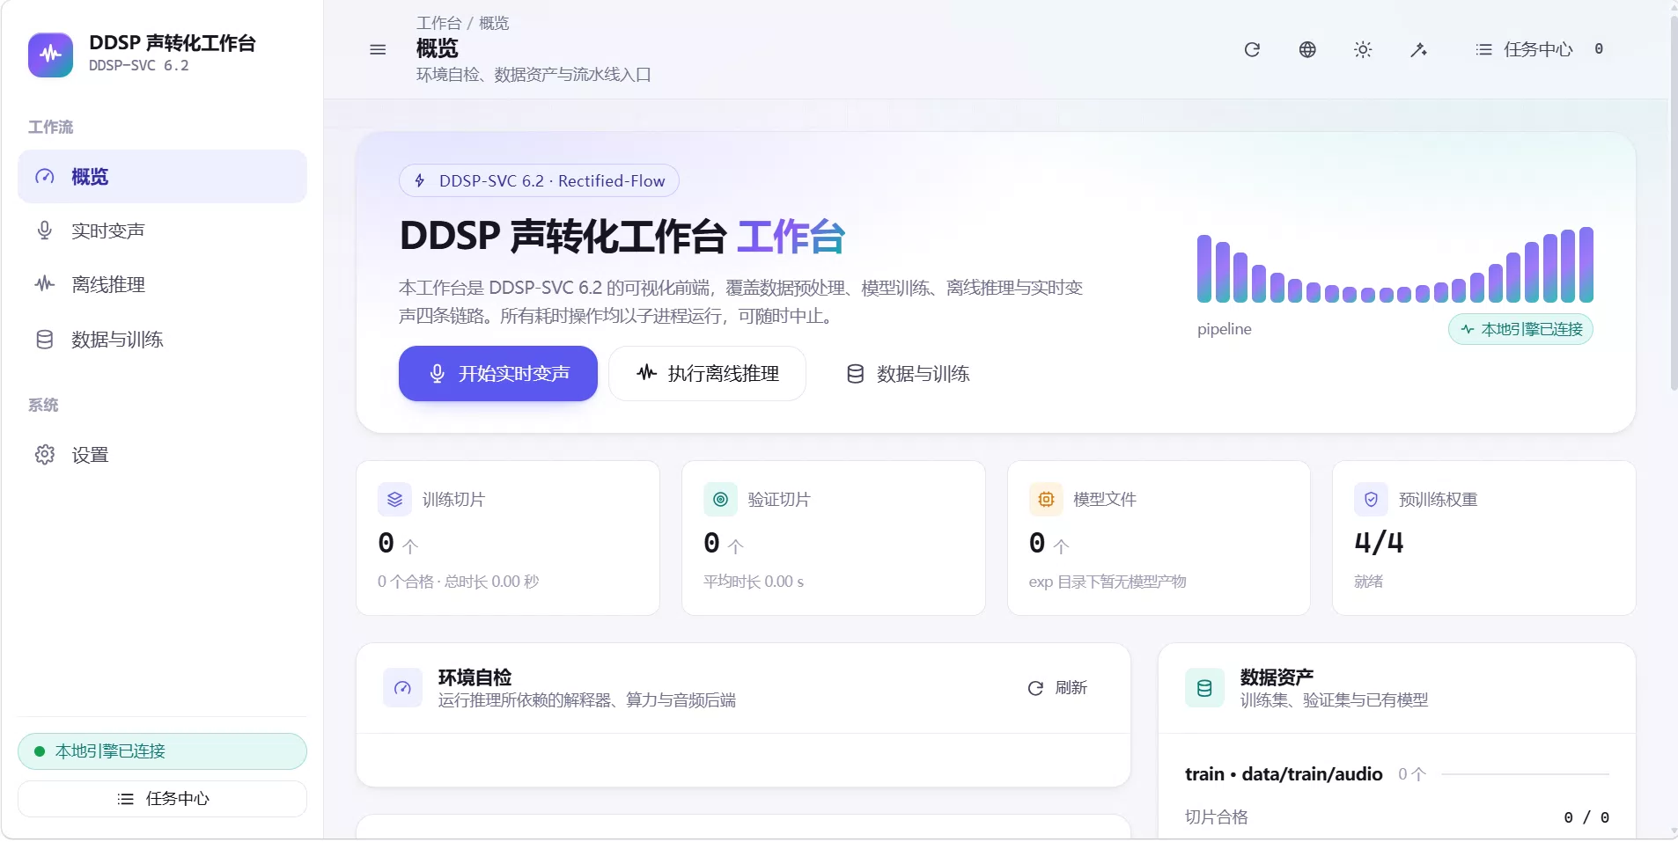Click the DDSP waveform app logo
Viewport: 1678px width, 842px height.
click(x=50, y=55)
